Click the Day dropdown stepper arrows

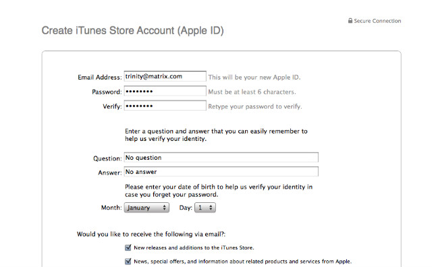[x=211, y=208]
